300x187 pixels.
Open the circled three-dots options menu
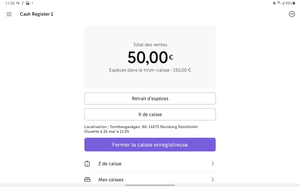pyautogui.click(x=292, y=14)
